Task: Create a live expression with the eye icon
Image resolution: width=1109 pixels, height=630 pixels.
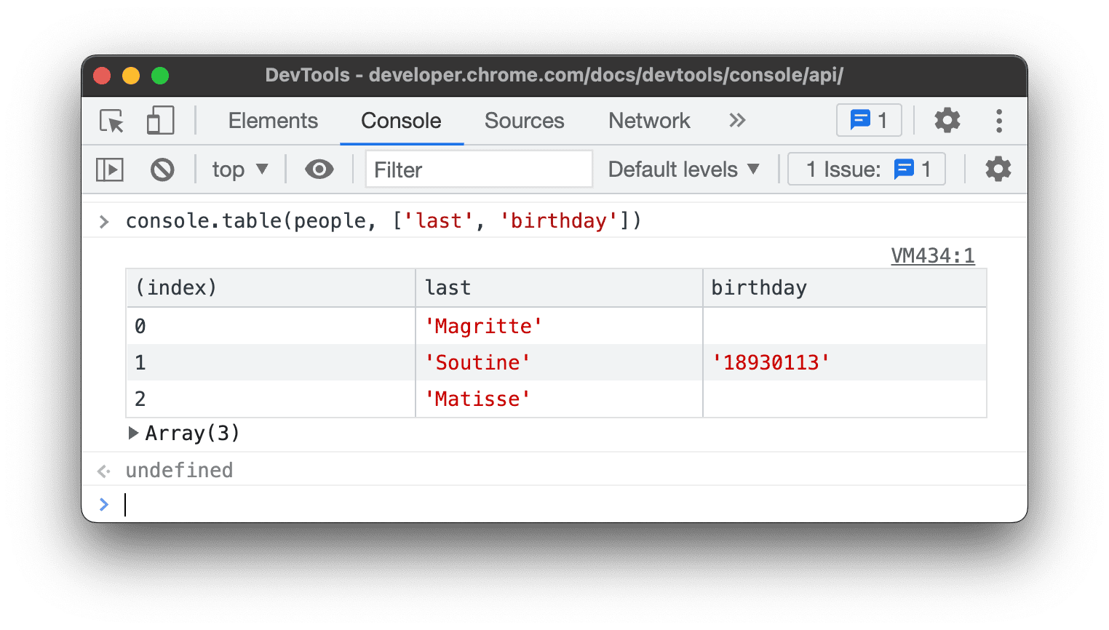Action: [319, 169]
